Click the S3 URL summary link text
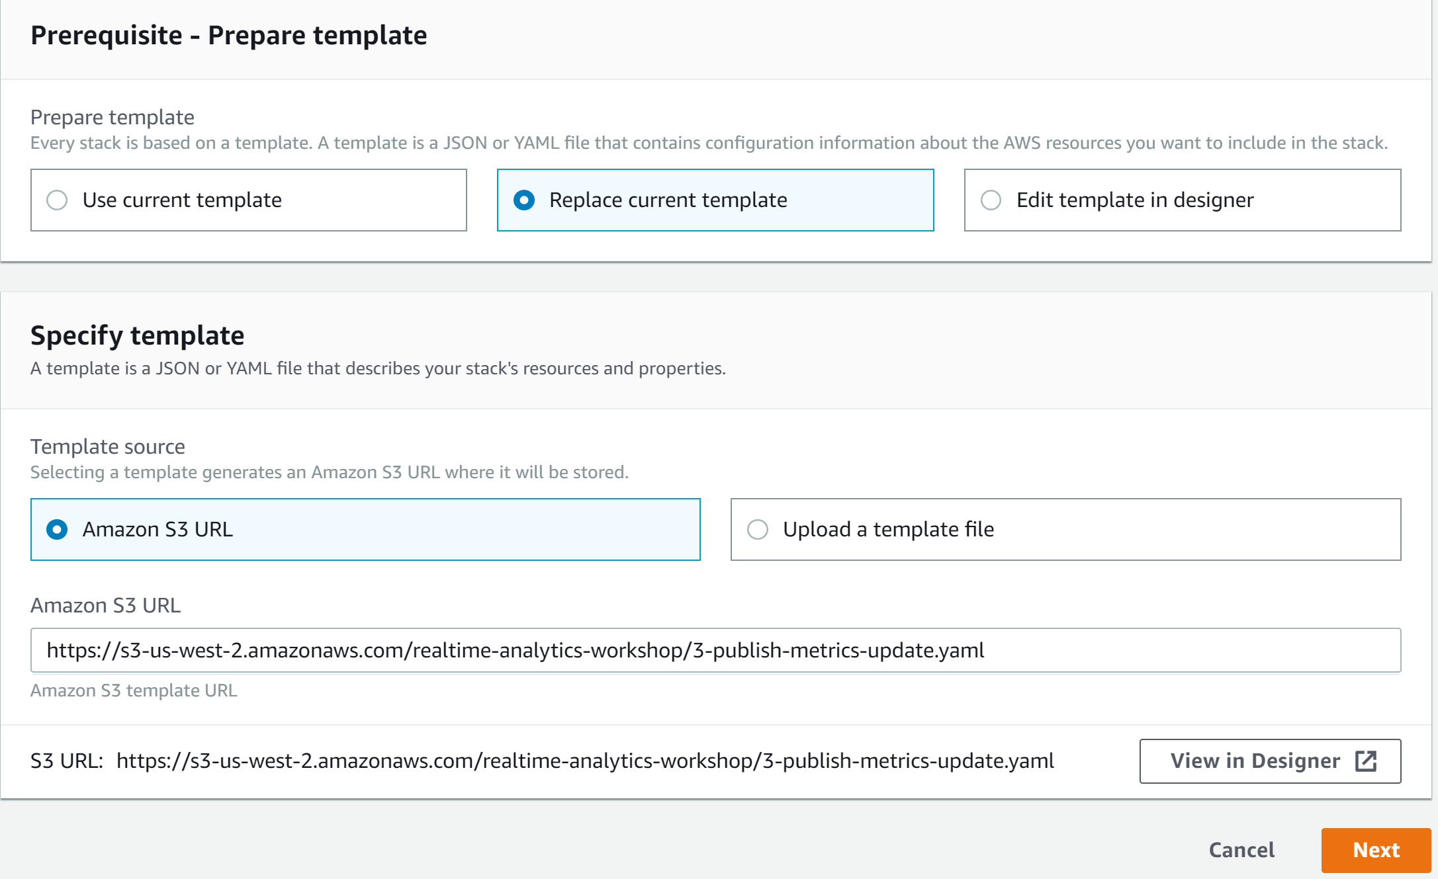Image resolution: width=1438 pixels, height=879 pixels. [585, 761]
